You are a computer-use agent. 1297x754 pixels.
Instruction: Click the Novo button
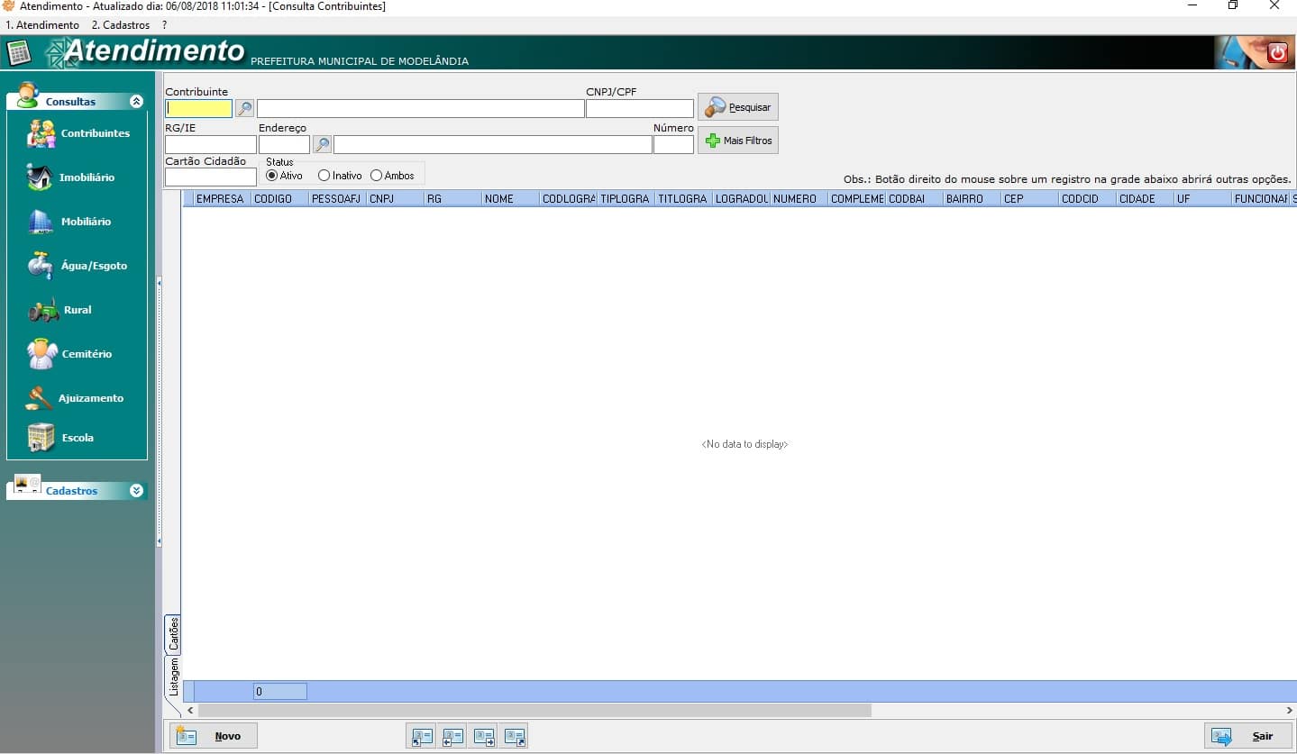coord(214,736)
